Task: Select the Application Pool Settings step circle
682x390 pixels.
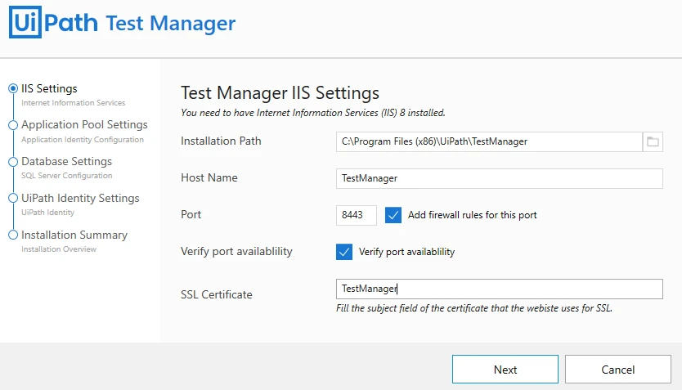Action: 13,125
